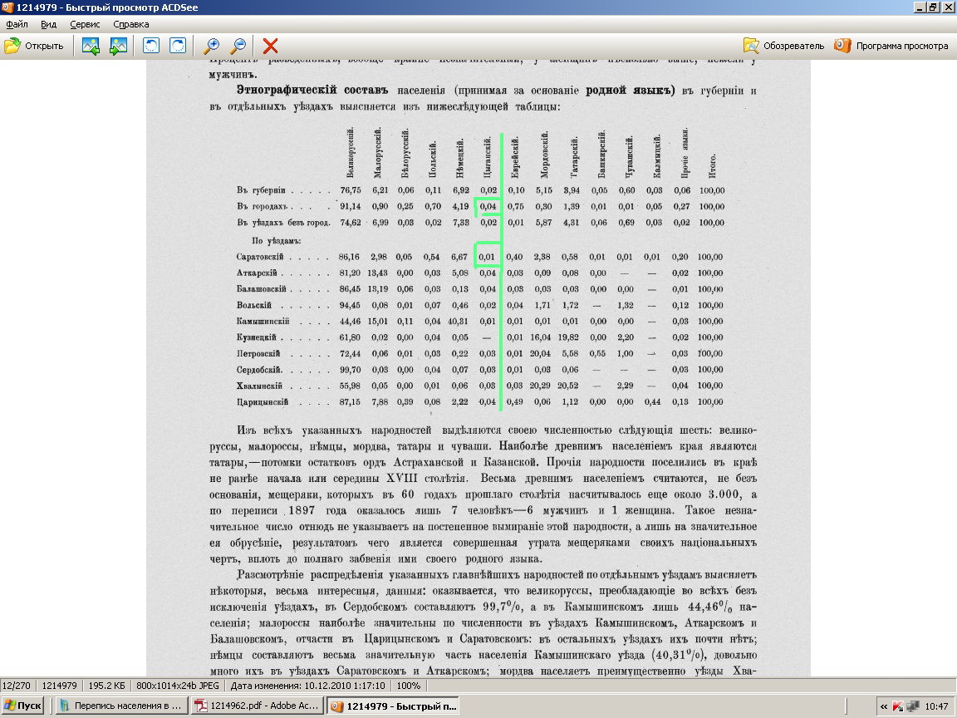Expand hidden tray icons with the chevron

(x=884, y=706)
